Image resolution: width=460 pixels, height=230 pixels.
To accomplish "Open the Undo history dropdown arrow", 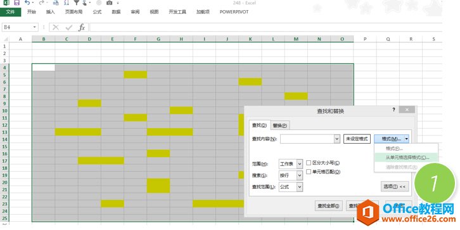I will coord(32,3).
